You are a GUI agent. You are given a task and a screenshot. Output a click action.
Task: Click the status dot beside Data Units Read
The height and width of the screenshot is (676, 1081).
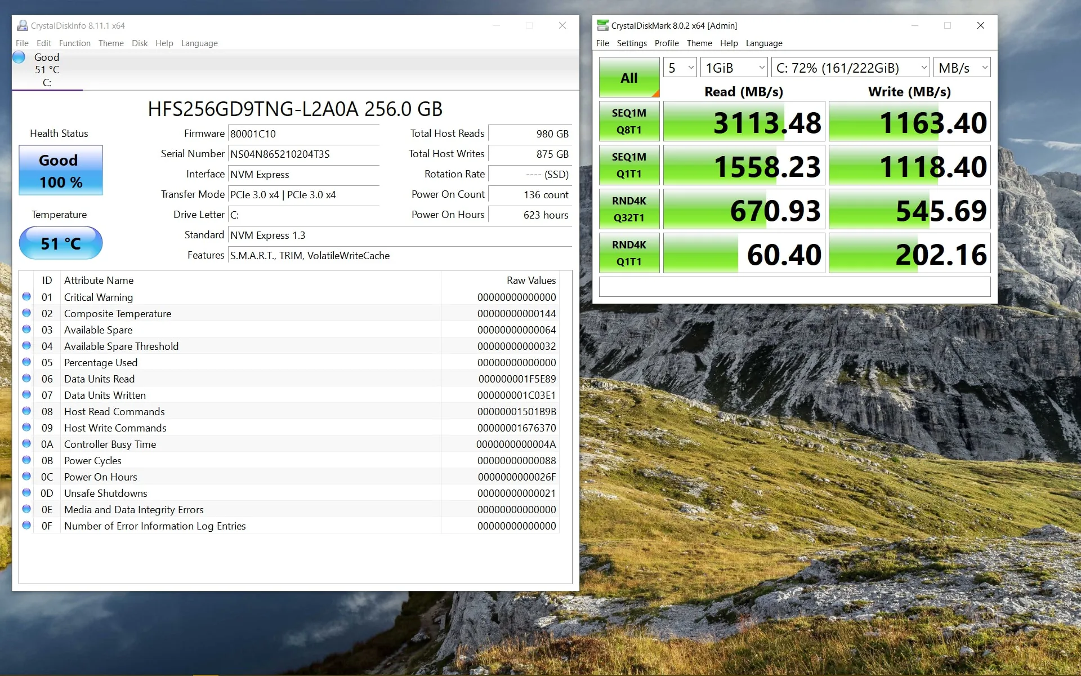click(x=26, y=378)
